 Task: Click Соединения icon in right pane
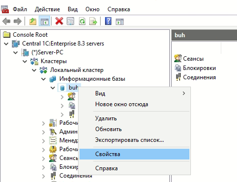tap(178, 77)
